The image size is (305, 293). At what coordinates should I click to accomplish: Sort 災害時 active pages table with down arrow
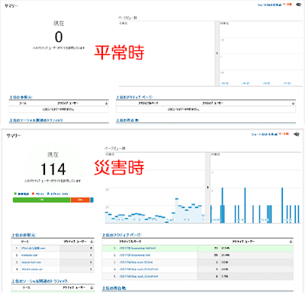291,241
